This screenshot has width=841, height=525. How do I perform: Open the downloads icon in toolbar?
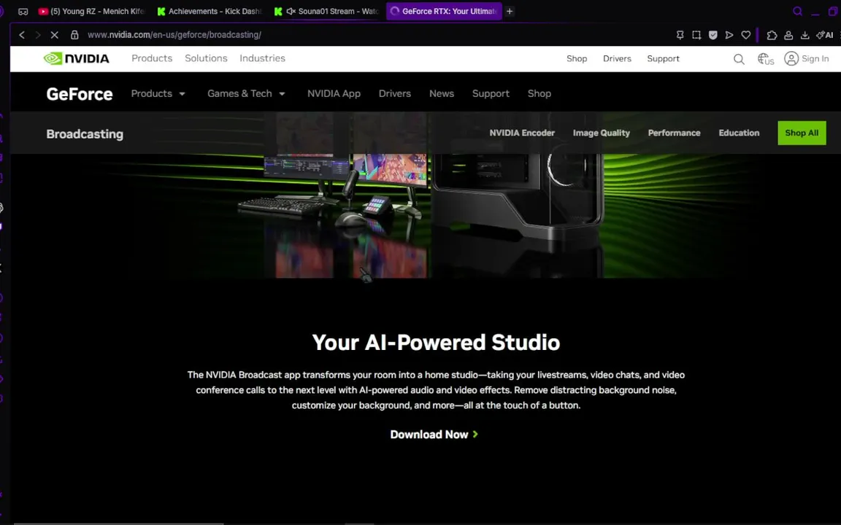pos(805,35)
